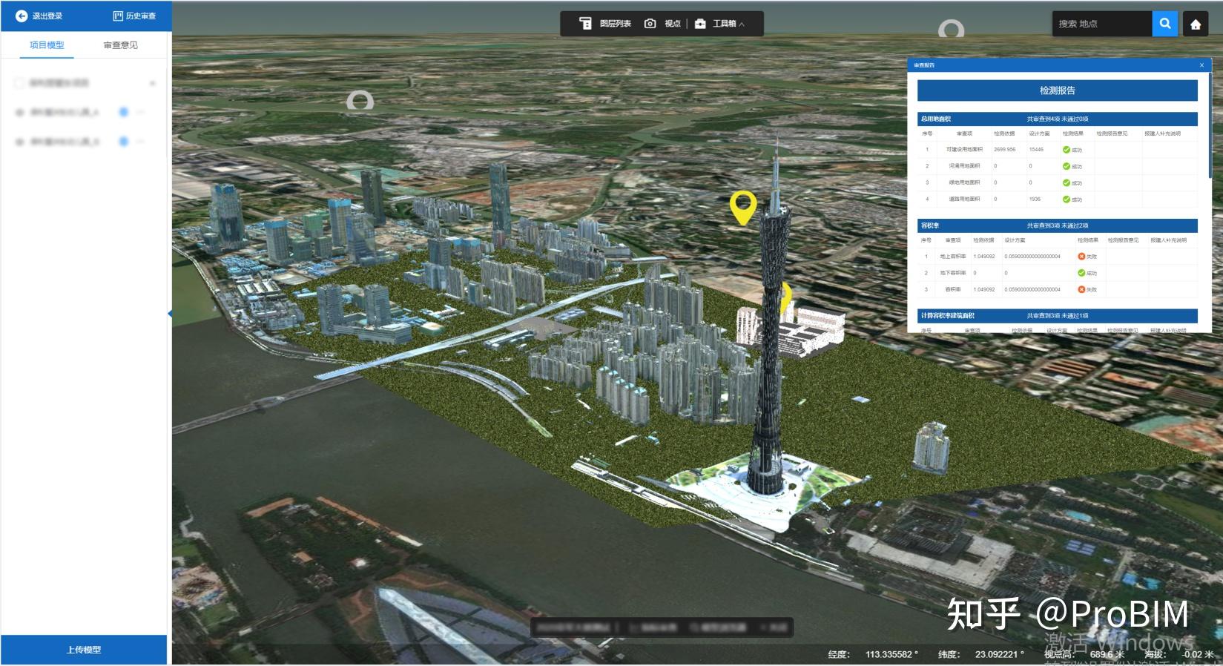Click the 计算容积率建筑面积 section header
The width and height of the screenshot is (1223, 666).
click(x=1058, y=316)
